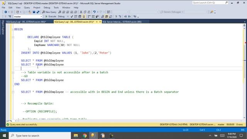This screenshot has width=247, height=139.
Task: Open File Explorer from the taskbar
Action: [76, 136]
